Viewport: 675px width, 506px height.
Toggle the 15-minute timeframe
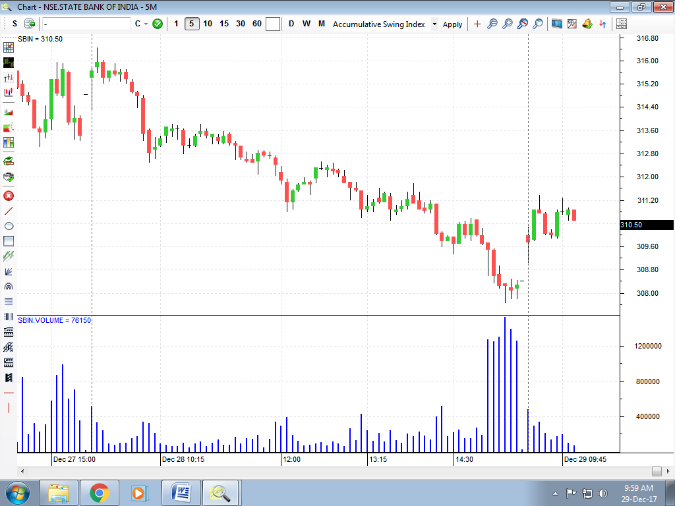(224, 24)
